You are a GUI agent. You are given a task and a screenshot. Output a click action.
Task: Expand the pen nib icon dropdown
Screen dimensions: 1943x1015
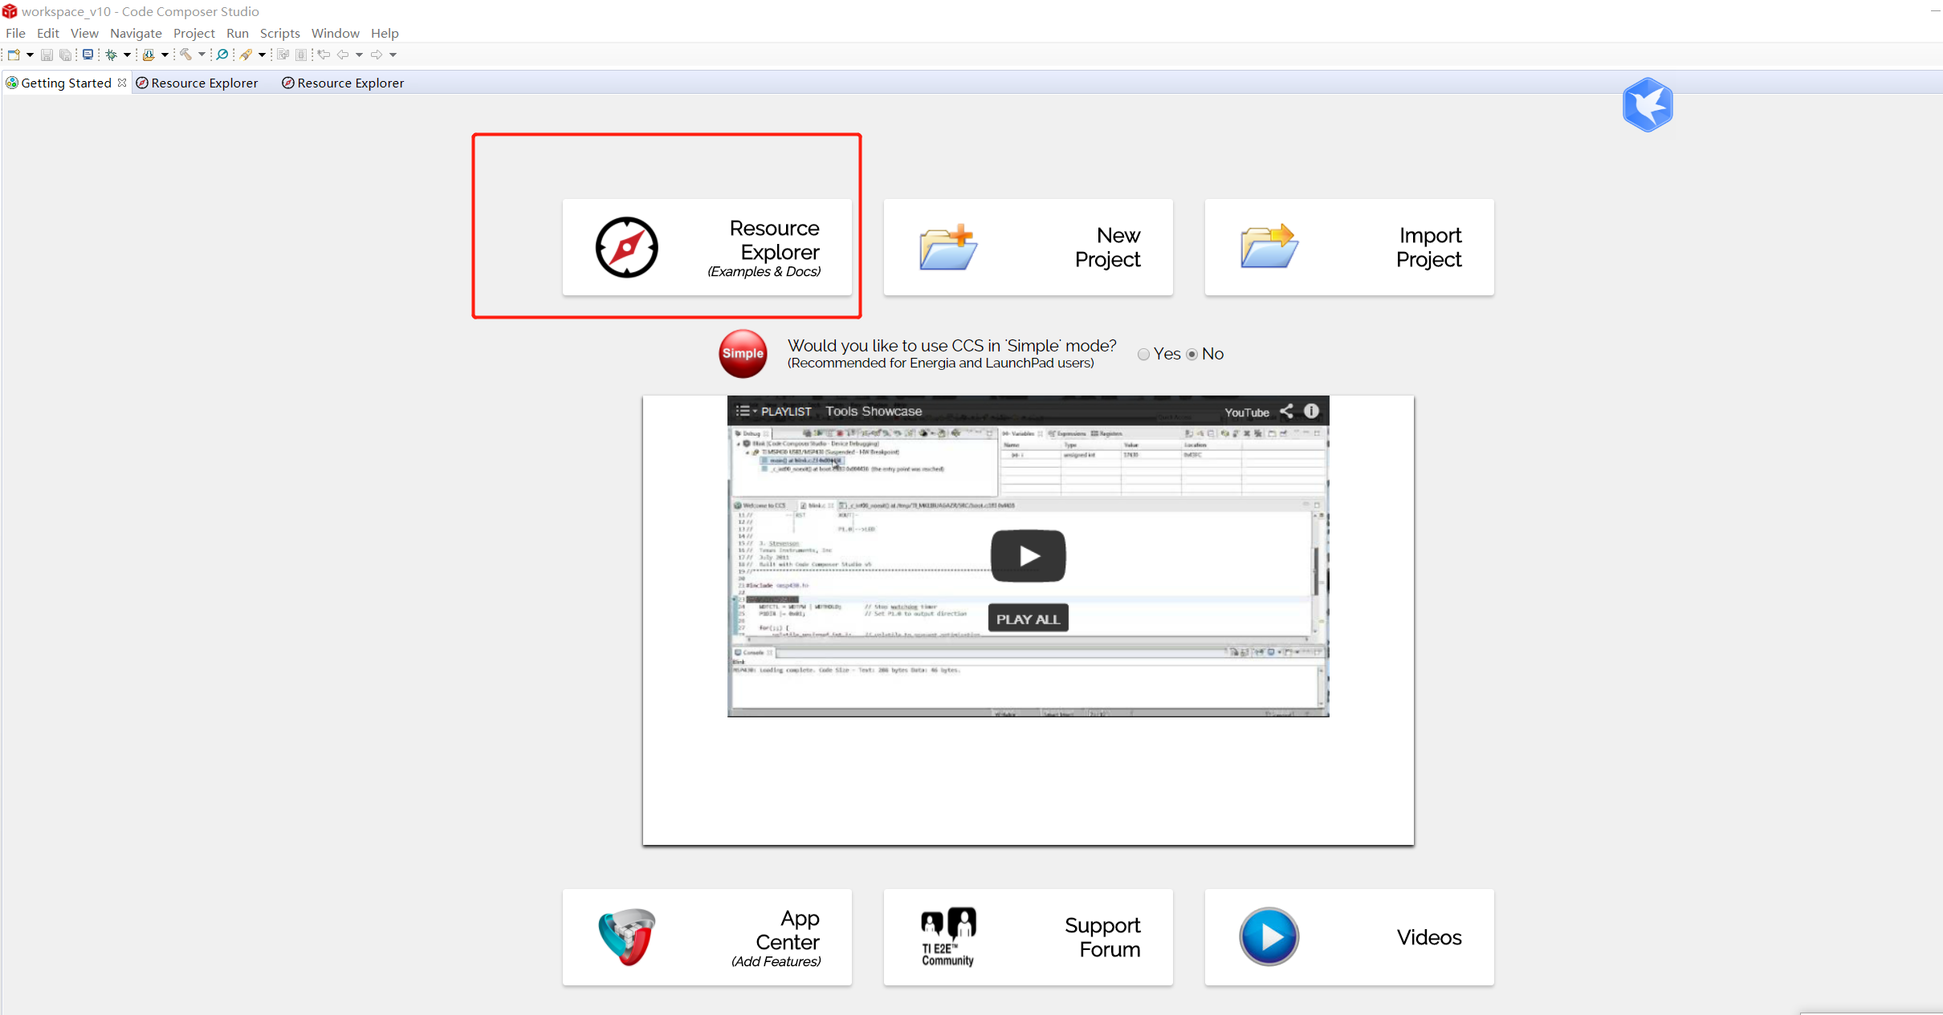click(x=262, y=55)
